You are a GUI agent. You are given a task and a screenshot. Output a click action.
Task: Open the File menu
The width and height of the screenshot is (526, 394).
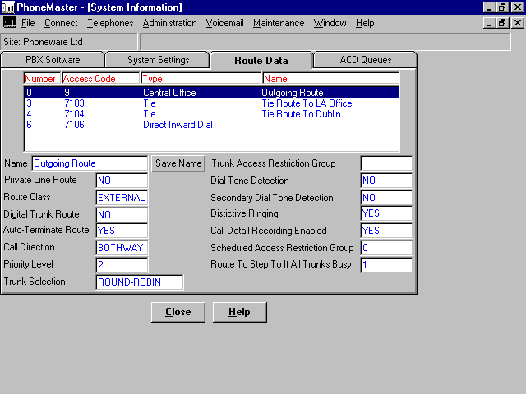pyautogui.click(x=28, y=23)
